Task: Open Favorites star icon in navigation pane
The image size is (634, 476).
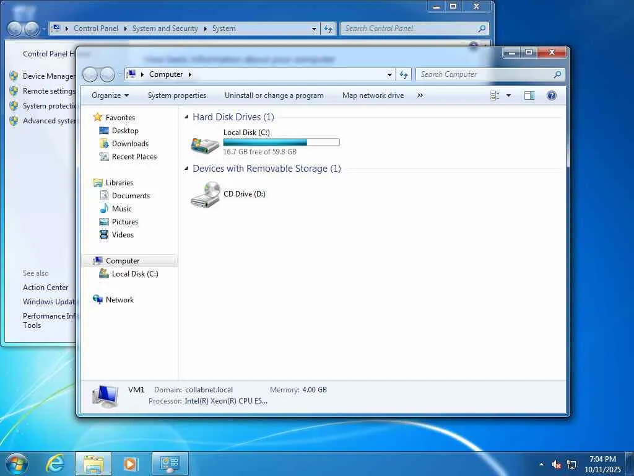Action: point(97,117)
